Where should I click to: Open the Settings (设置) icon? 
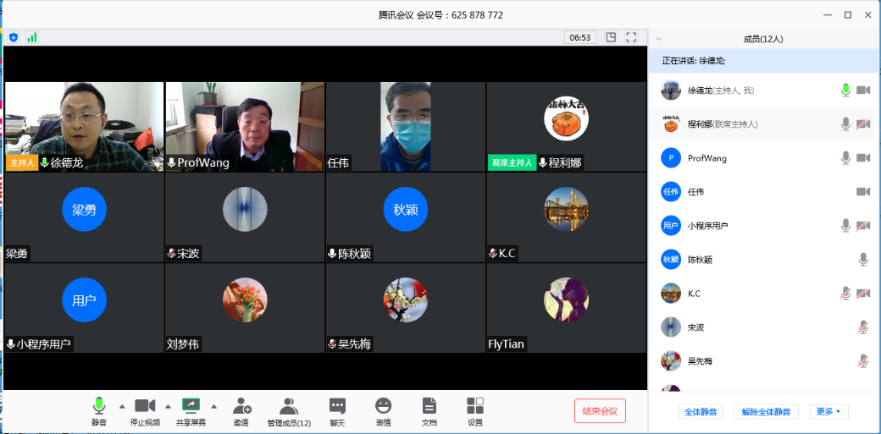click(475, 410)
